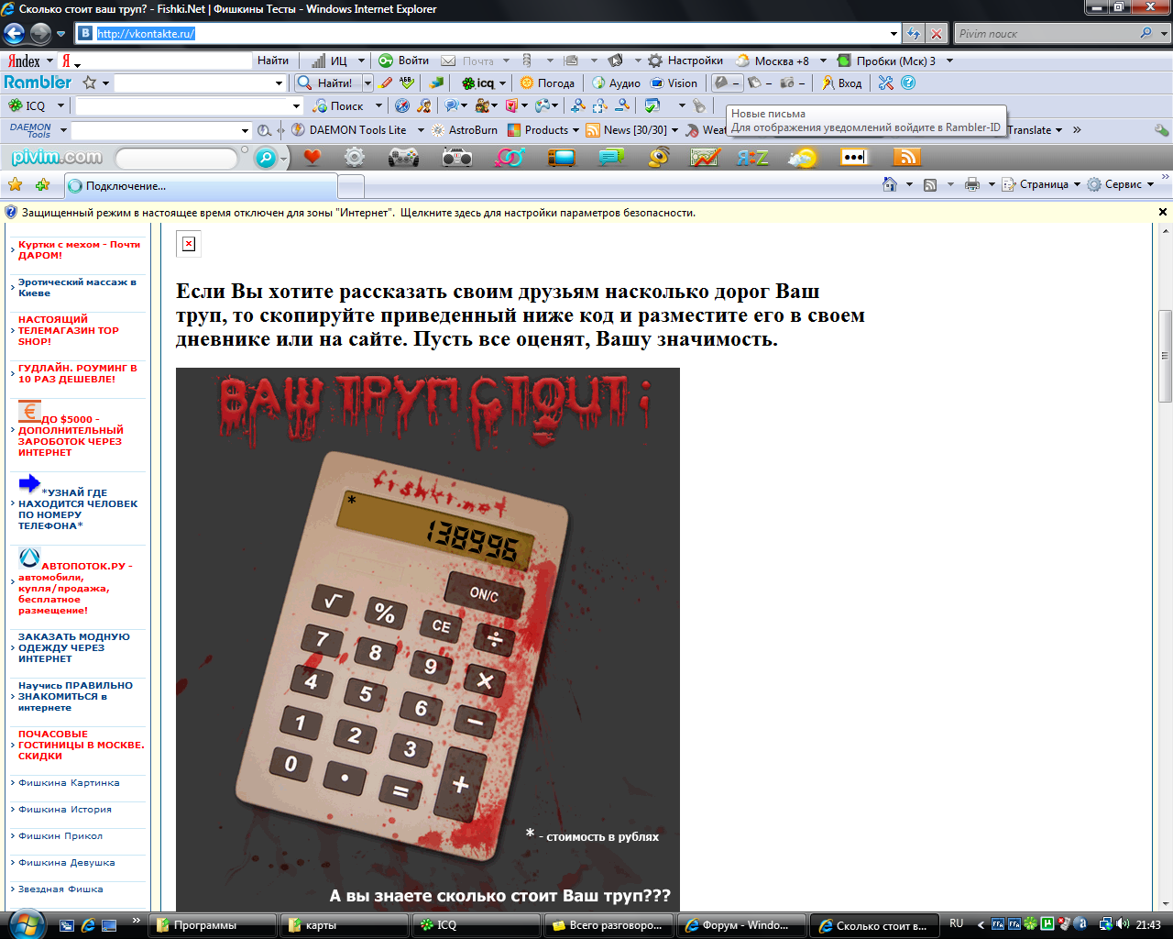Viewport: 1173px width, 939px height.
Task: Switch to карты taskbar window
Action: (x=344, y=925)
